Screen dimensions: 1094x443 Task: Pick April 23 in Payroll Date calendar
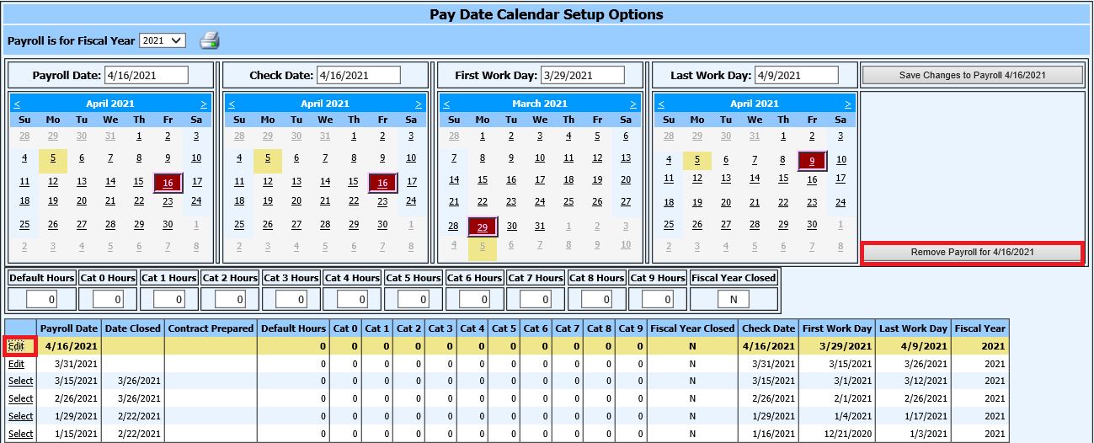click(x=168, y=201)
